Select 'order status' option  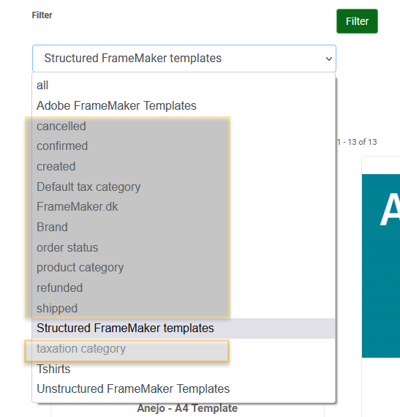point(184,247)
